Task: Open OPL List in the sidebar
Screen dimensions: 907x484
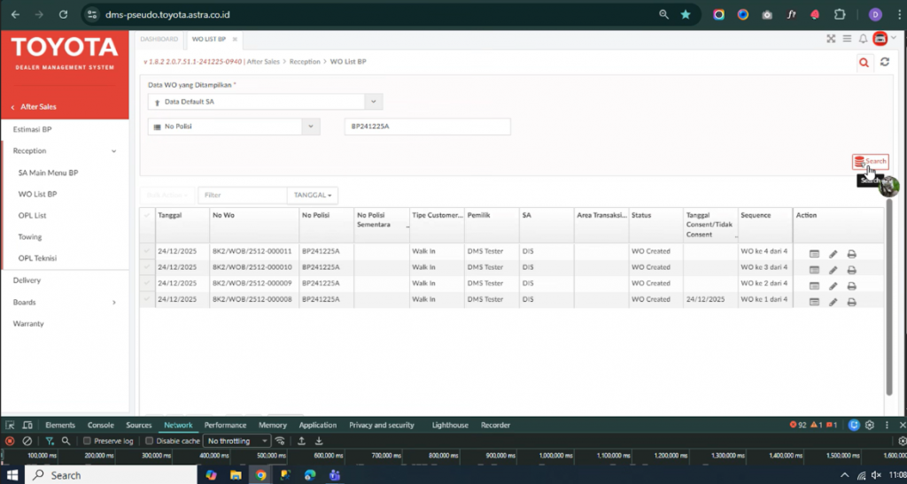Action: [32, 215]
